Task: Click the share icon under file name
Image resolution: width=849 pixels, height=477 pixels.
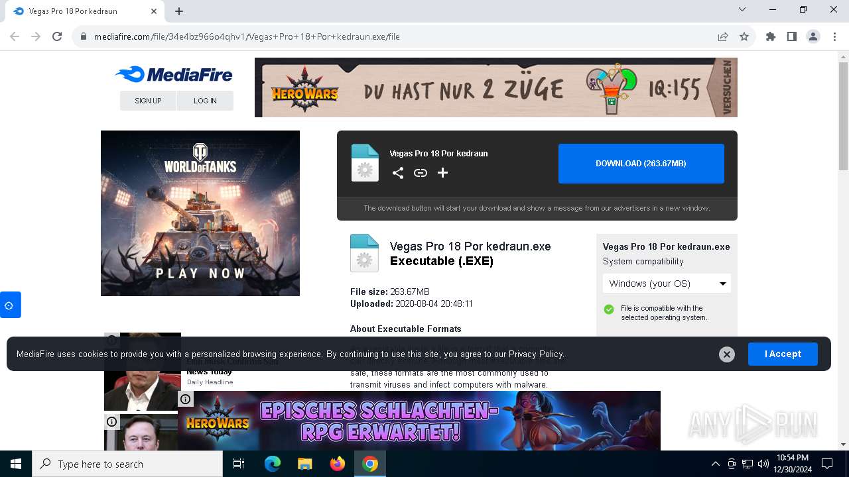Action: click(x=398, y=173)
